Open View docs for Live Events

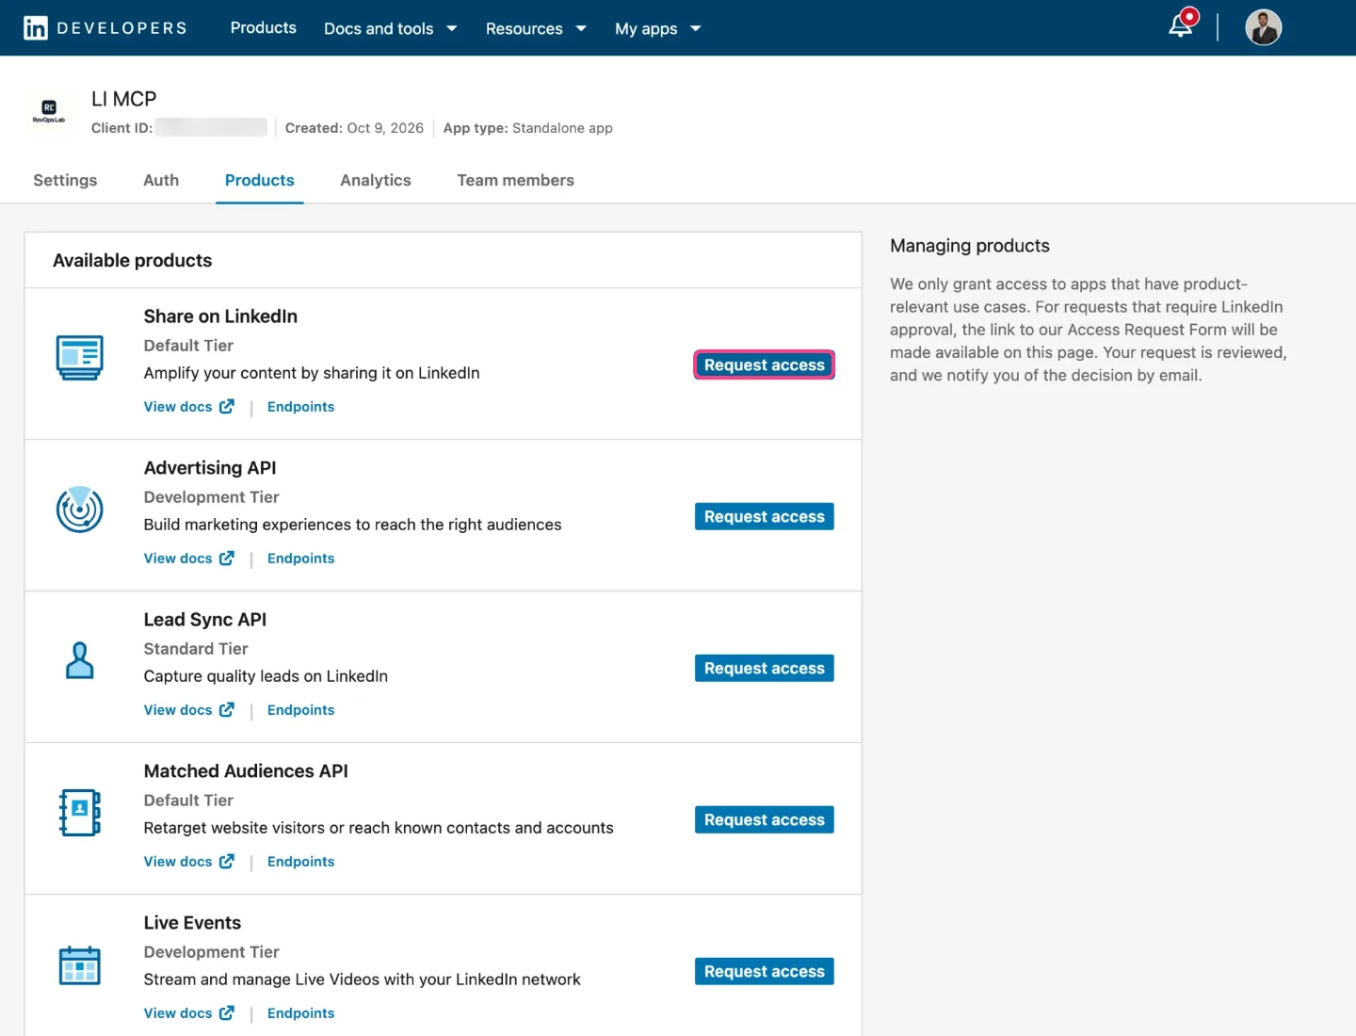tap(178, 1013)
